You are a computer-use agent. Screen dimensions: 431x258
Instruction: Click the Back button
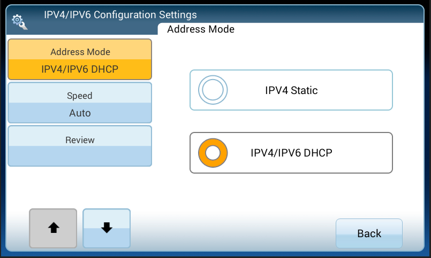pyautogui.click(x=369, y=233)
